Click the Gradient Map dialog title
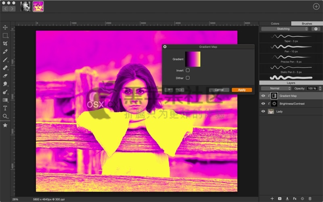Screen dimensions: 323x202 [x=208, y=47]
